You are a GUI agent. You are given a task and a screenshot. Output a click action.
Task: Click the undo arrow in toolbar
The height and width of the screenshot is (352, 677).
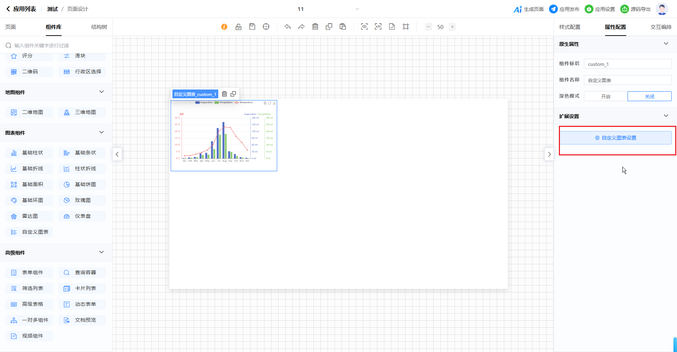pyautogui.click(x=288, y=27)
